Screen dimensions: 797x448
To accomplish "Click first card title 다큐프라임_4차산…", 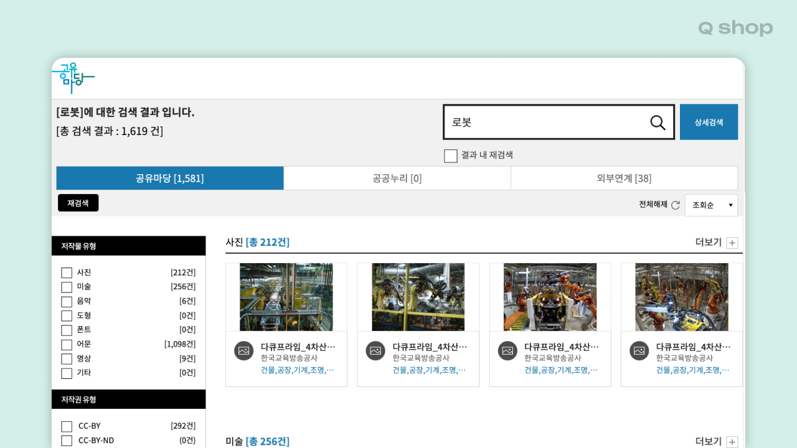I will [x=298, y=347].
